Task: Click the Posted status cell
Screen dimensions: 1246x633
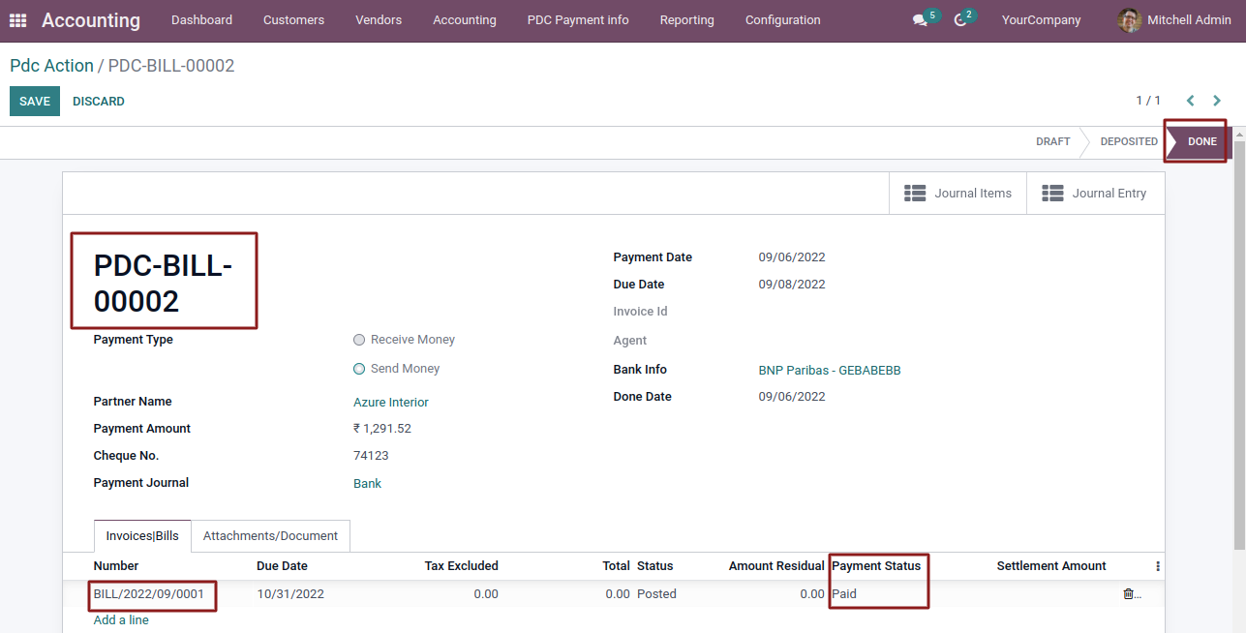Action: tap(656, 594)
